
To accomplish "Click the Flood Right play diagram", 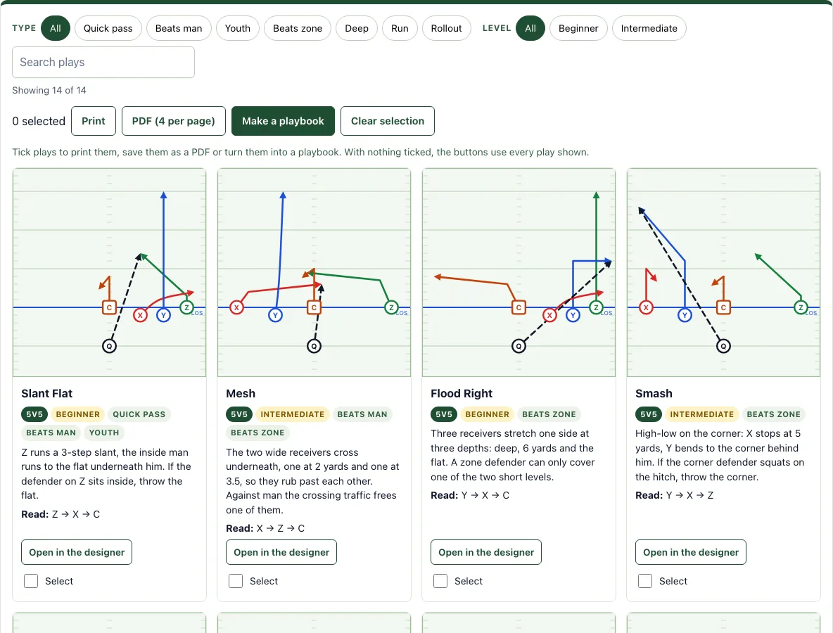I will tap(519, 272).
